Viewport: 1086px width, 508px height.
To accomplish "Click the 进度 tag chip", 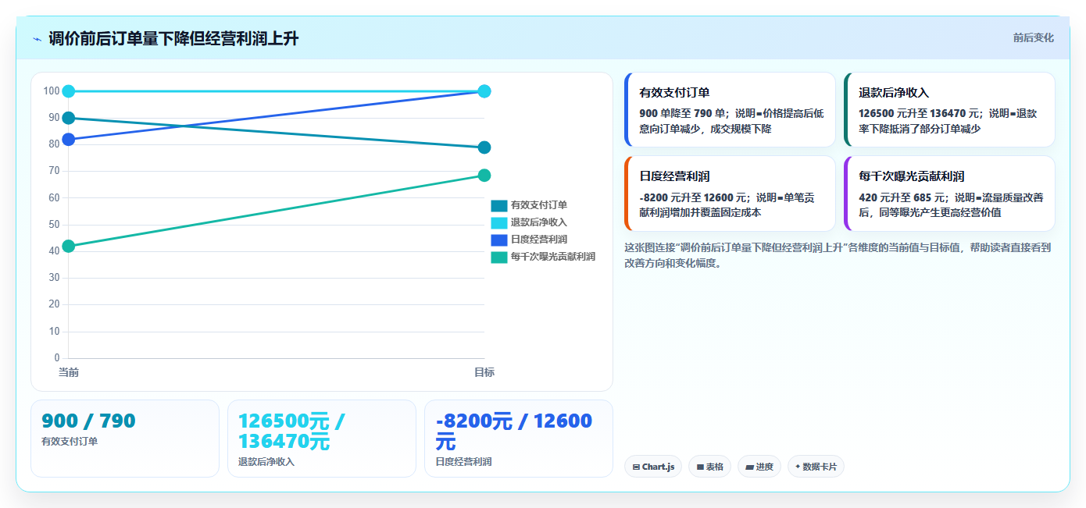I will pos(759,467).
